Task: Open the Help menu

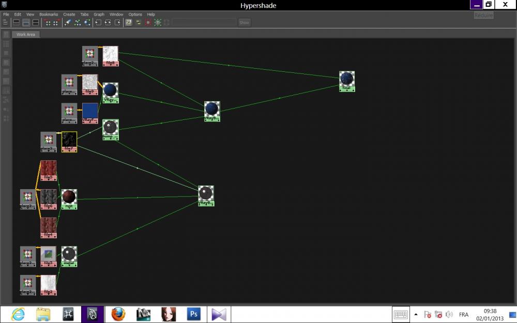Action: (x=151, y=14)
